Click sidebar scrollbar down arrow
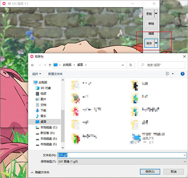 coord(63,148)
